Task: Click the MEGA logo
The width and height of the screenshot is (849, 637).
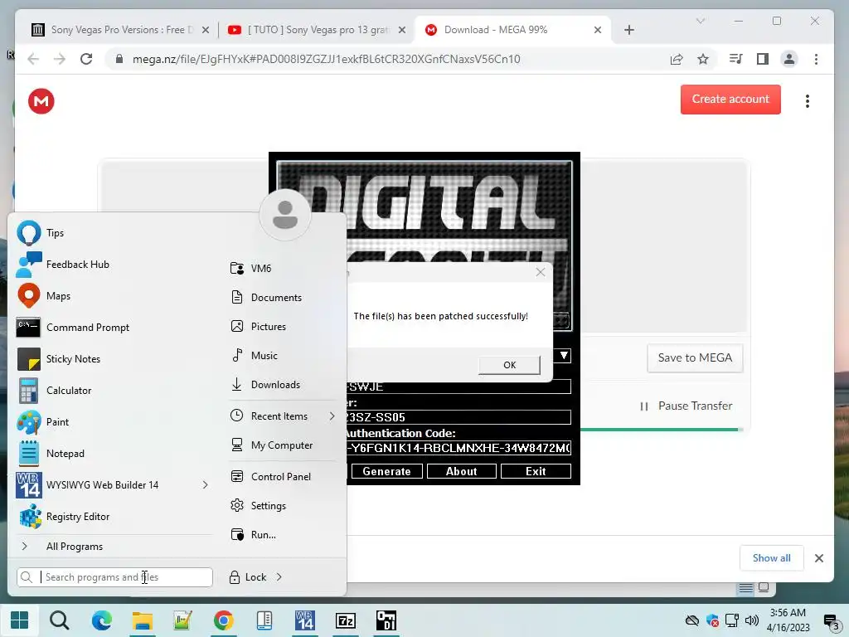Action: click(x=41, y=101)
